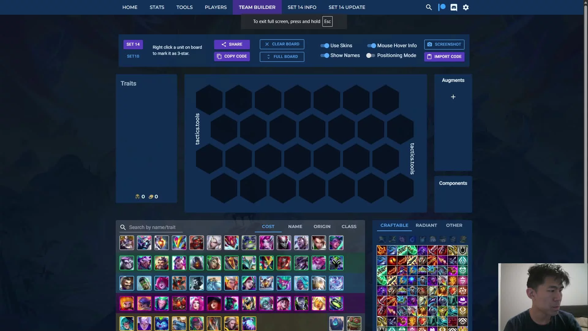Select the Dragon's Claw item icon

432,301
